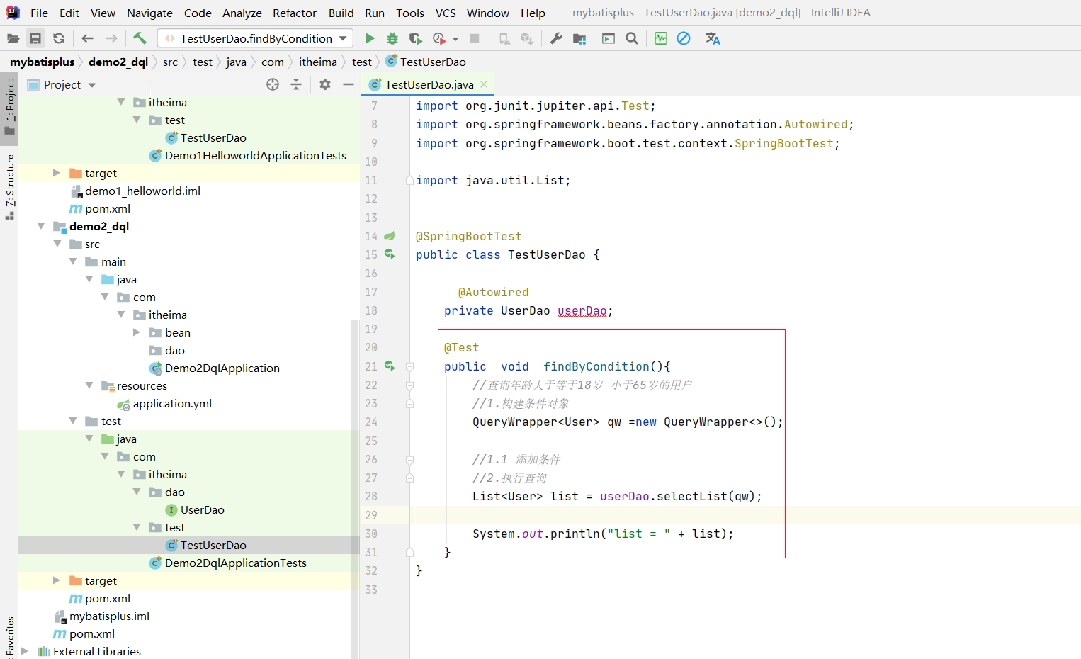1081x659 pixels.
Task: Click gutter run icon beside findByCondition method
Action: (x=390, y=366)
